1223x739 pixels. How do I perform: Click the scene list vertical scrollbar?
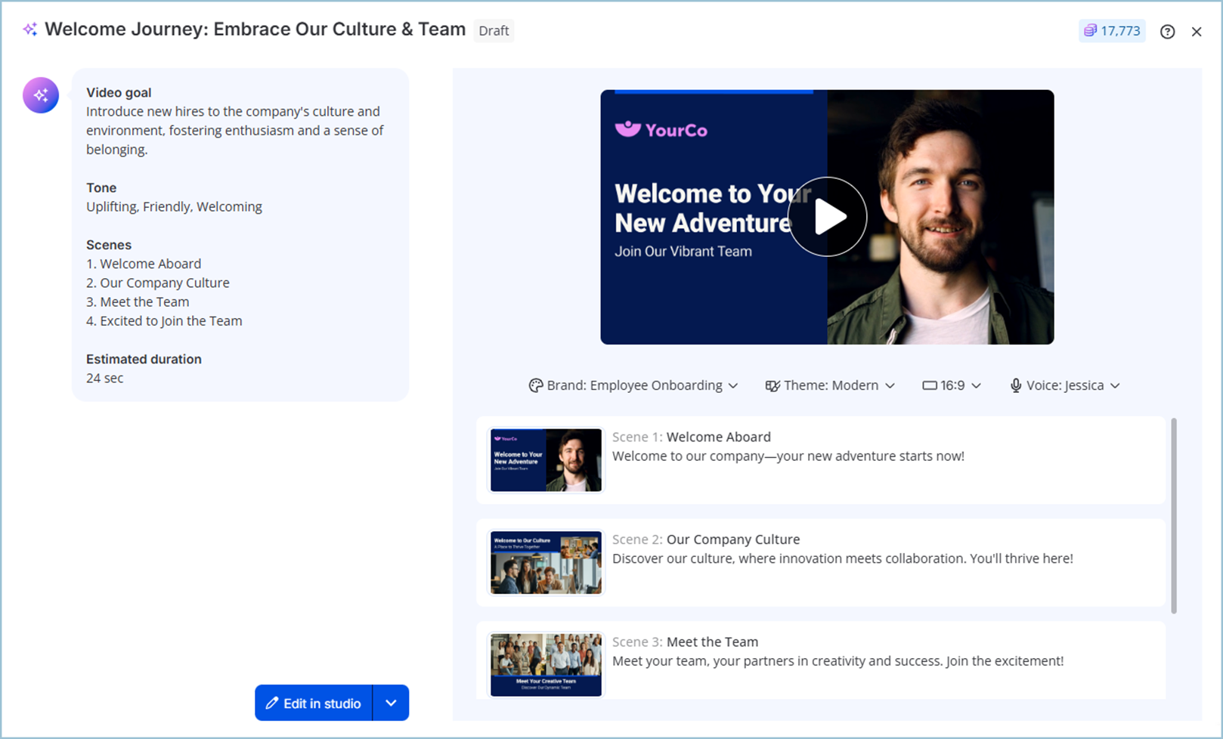pos(1173,515)
